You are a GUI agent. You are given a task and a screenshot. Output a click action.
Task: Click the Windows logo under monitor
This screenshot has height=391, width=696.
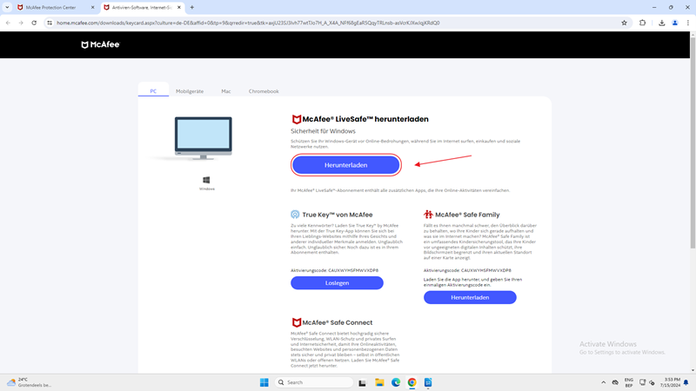tap(206, 180)
